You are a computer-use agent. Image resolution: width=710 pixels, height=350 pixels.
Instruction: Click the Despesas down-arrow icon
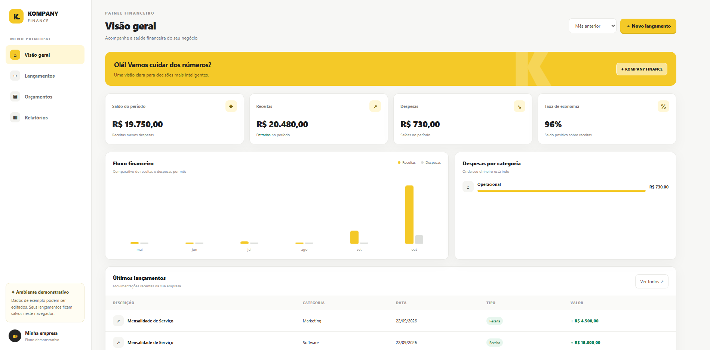coord(519,106)
